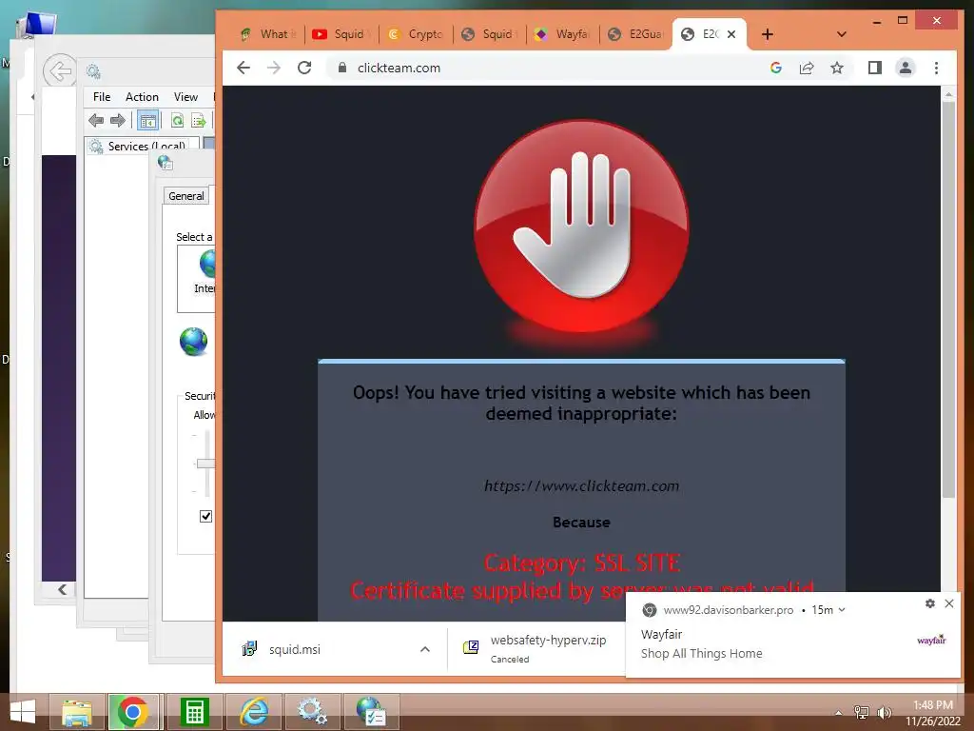Click Services toolbar forward arrow

[117, 121]
